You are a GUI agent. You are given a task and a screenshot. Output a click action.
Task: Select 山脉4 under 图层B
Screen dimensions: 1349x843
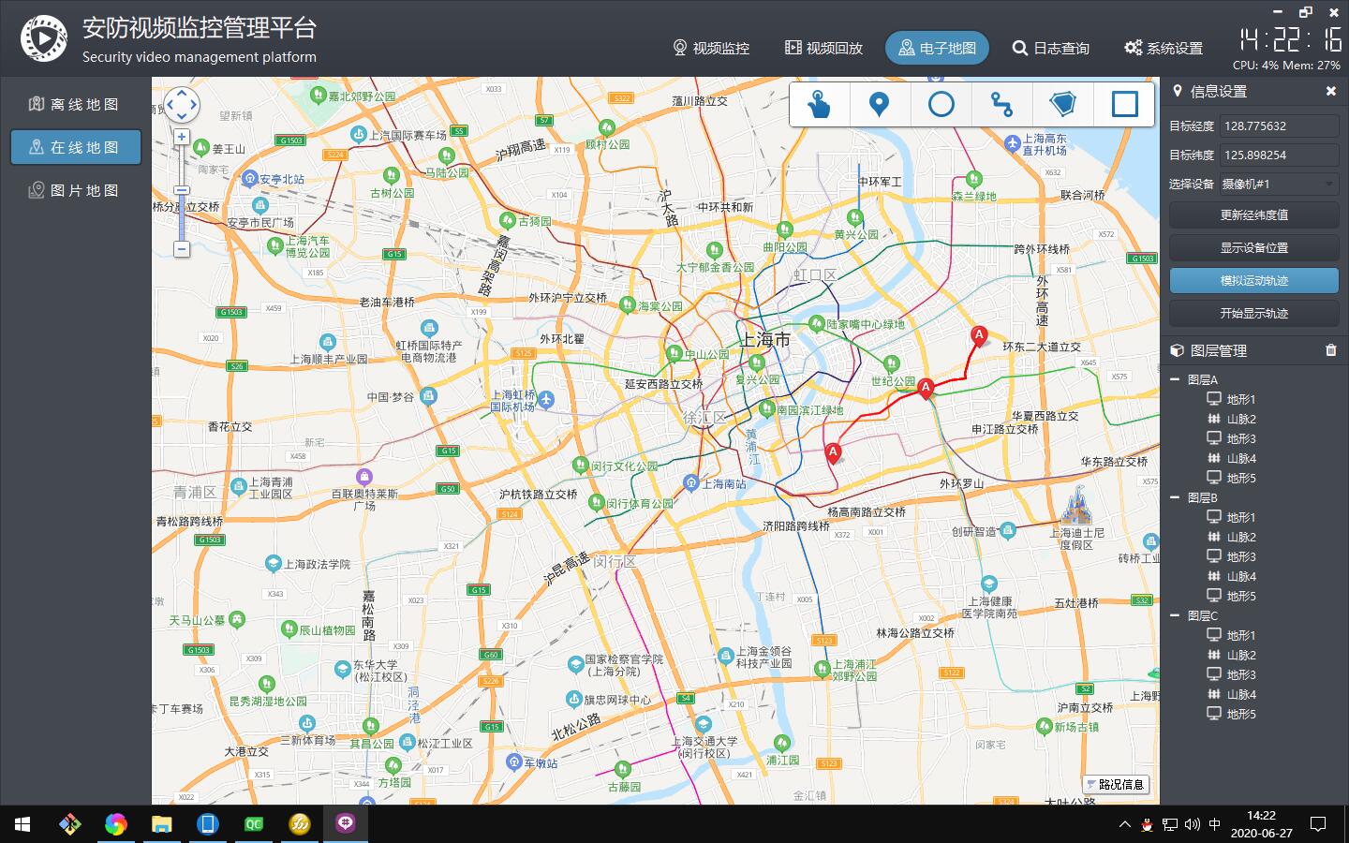click(1241, 576)
